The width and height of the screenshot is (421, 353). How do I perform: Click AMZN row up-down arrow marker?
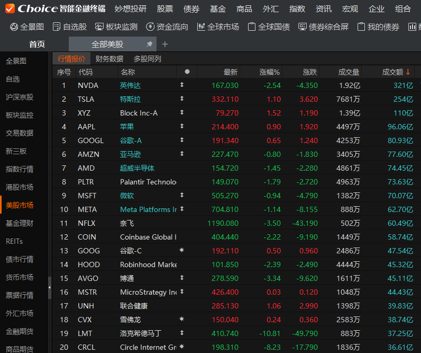point(182,154)
